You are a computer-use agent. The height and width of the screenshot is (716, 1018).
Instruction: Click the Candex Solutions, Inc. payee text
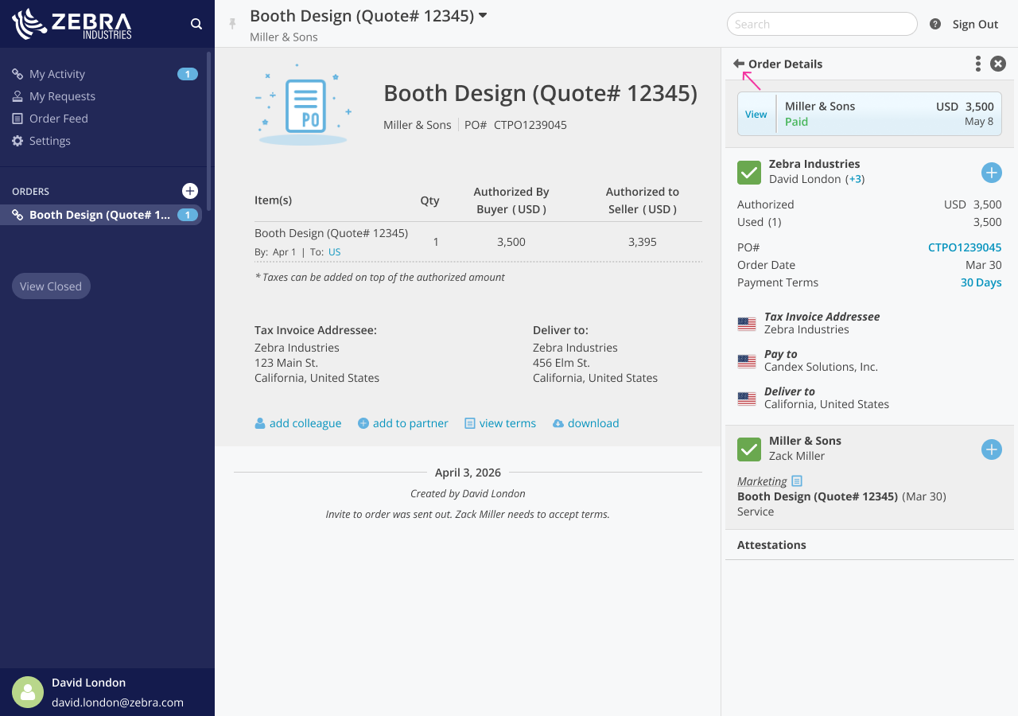821,367
